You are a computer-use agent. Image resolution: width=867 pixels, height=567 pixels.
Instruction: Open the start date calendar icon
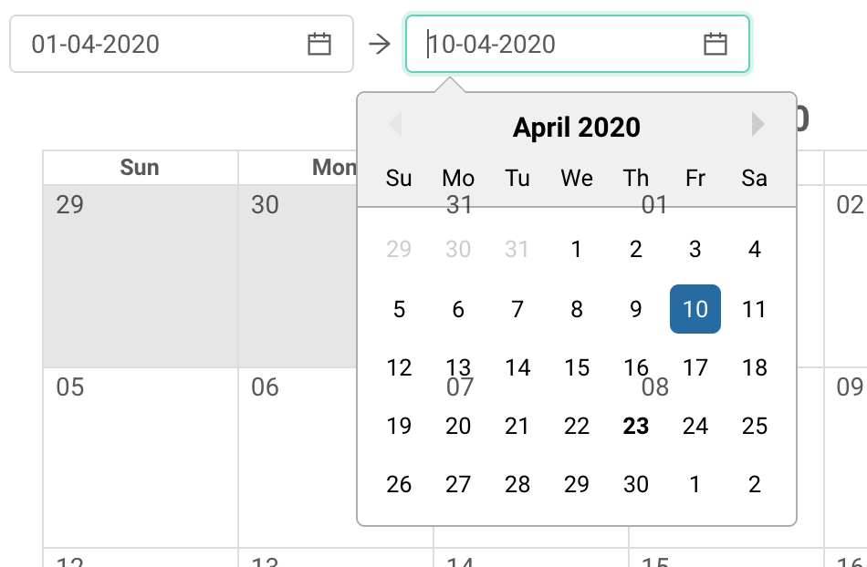click(x=319, y=43)
